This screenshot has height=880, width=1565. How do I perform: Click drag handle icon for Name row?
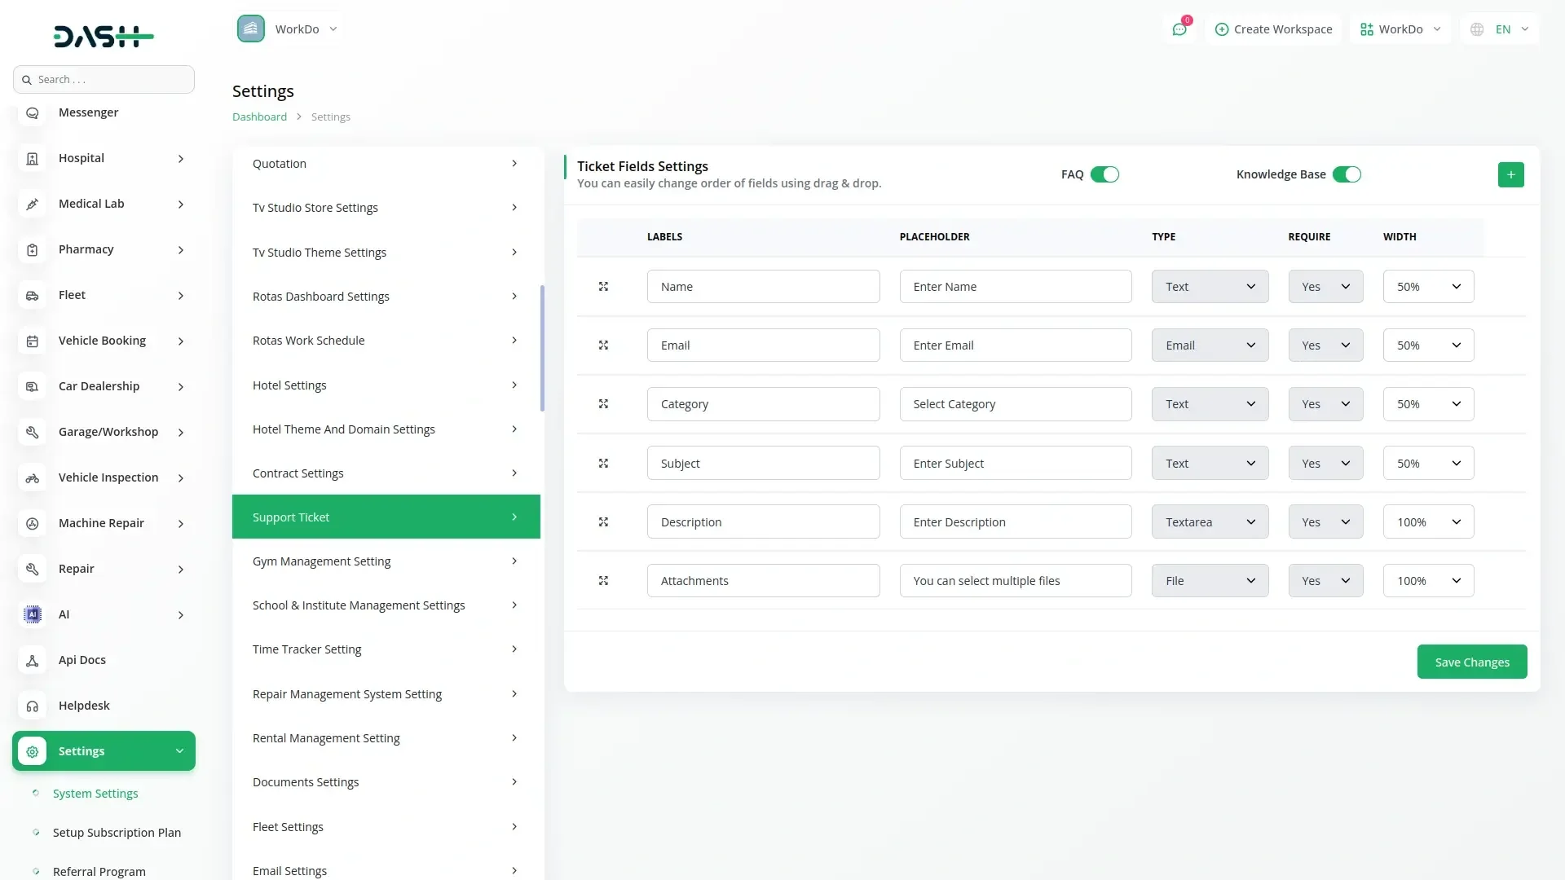tap(603, 287)
